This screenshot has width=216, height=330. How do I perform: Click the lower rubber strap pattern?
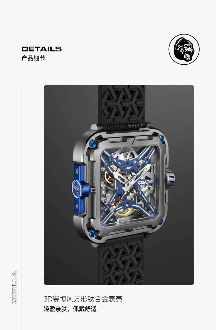click(x=123, y=263)
